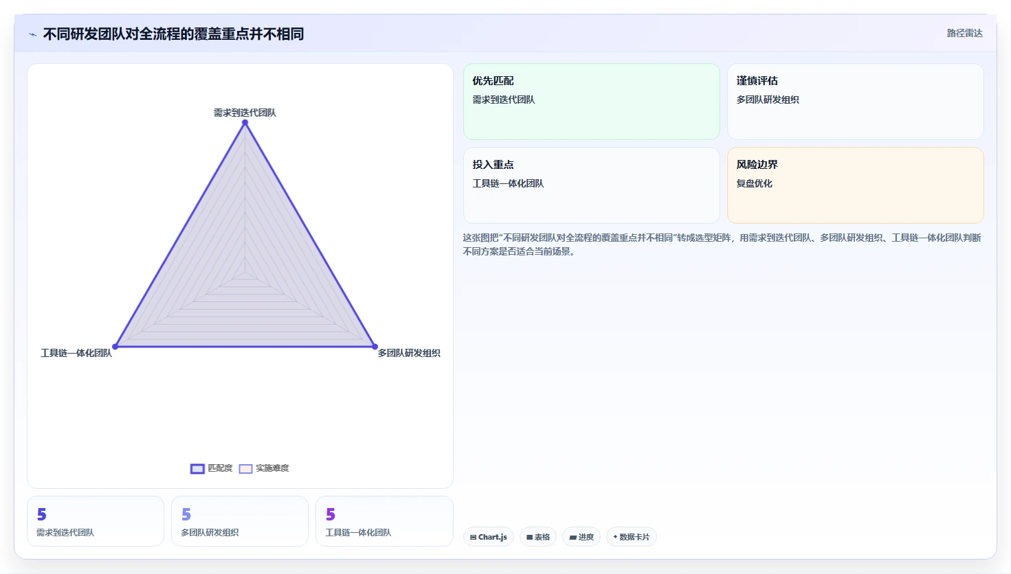Select the stat card for 需求到迭代团队
Viewport: 1011px width, 574px height.
coord(96,521)
